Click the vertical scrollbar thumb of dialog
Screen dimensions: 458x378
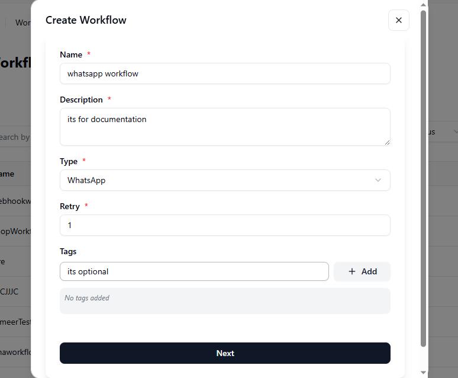tap(423, 178)
